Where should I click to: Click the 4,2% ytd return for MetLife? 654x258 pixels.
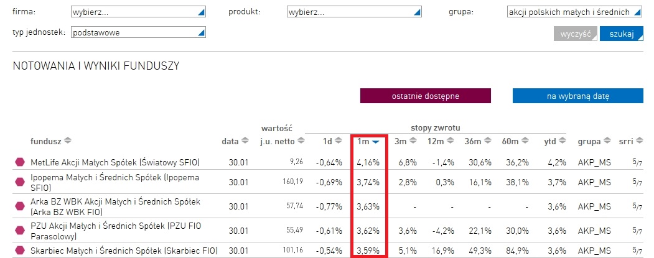[x=558, y=162]
